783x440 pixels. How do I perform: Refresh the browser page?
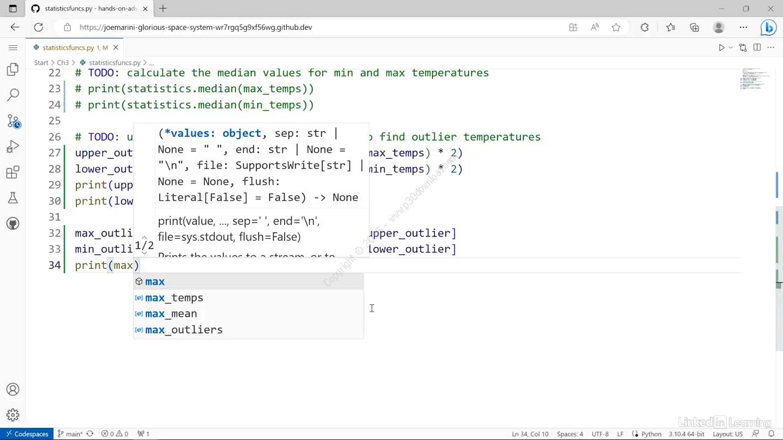tap(39, 27)
